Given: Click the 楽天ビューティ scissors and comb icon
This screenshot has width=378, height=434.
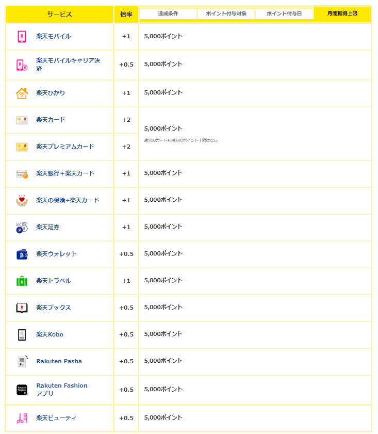Looking at the screenshot, I should [x=22, y=419].
